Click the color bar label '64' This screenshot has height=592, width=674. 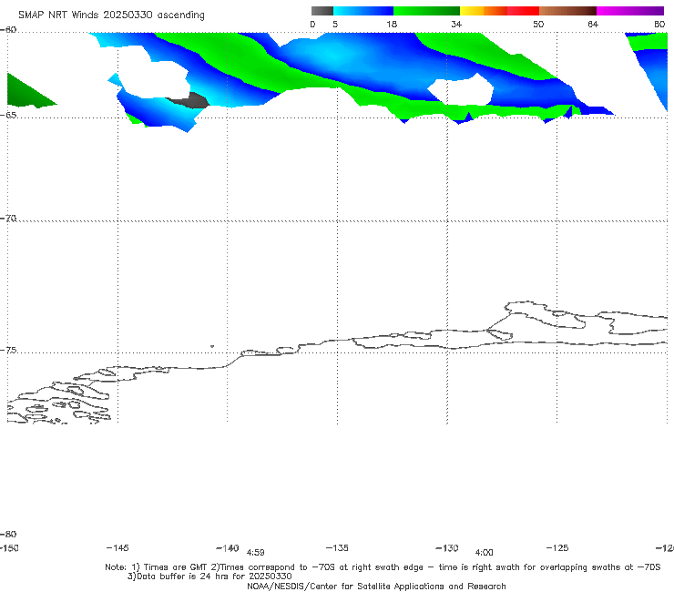point(593,25)
